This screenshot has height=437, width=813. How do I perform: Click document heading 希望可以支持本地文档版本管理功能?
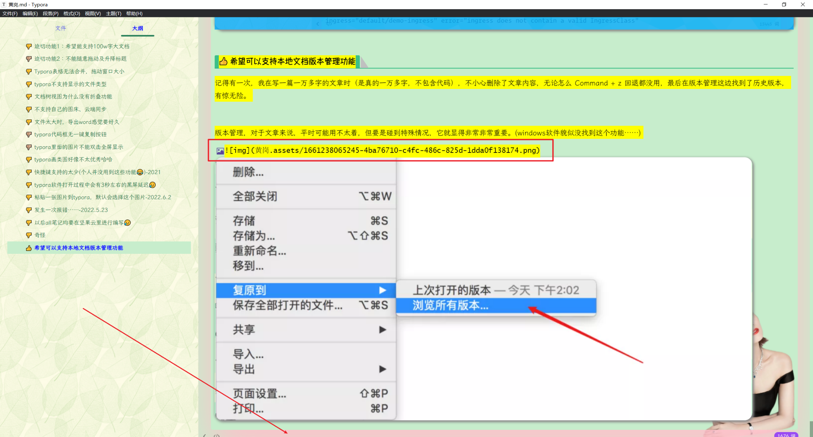click(x=293, y=61)
